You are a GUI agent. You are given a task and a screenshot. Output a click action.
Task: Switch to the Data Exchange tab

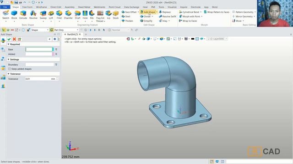[x=131, y=7]
